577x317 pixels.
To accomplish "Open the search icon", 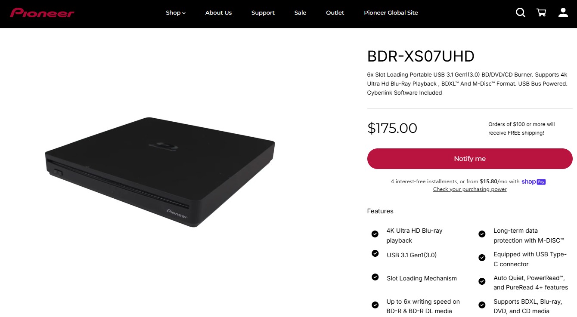I will (521, 13).
